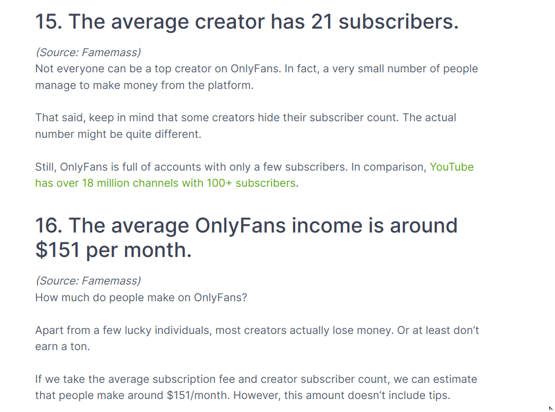Click the green word "YouTube" in the link
The image size is (555, 412).
coord(451,167)
